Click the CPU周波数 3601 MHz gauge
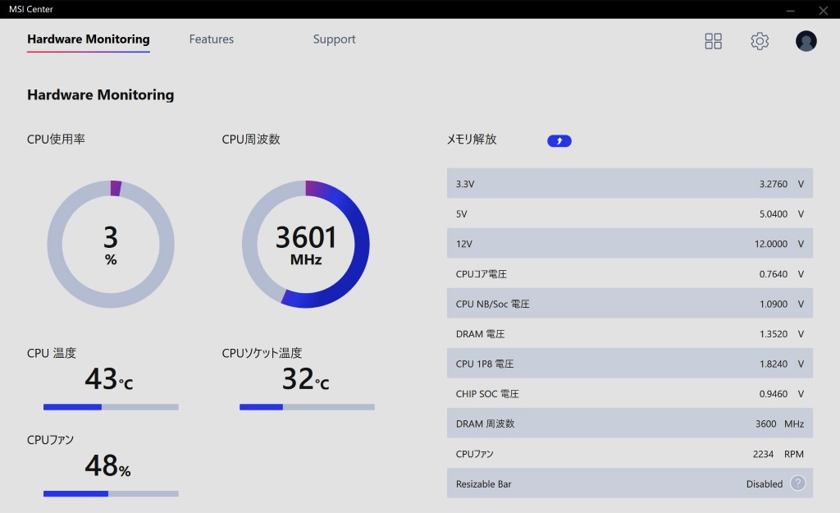The height and width of the screenshot is (513, 840). tap(306, 244)
